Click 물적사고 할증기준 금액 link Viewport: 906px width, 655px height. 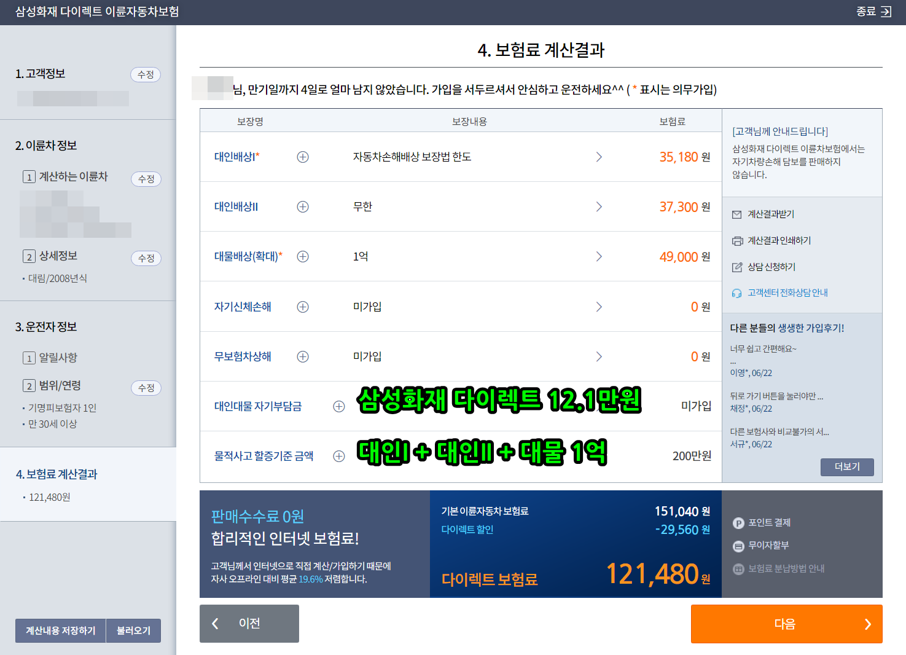[264, 456]
